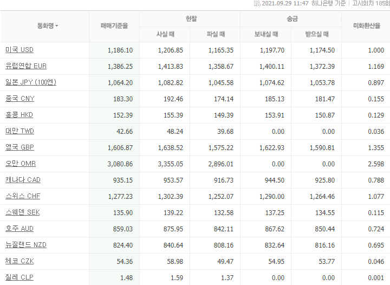Image resolution: width=390 pixels, height=285 pixels.
Task: Open the 스위스 CHF currency link
Action: (23, 196)
